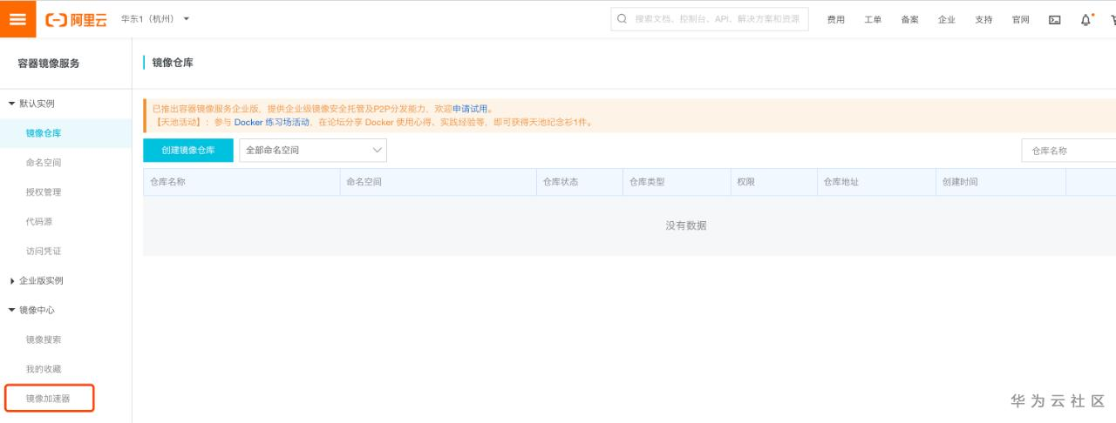Screen dimensions: 1116x423
Task: Click the 容器镜像服务 sidebar title
Action: click(x=49, y=64)
